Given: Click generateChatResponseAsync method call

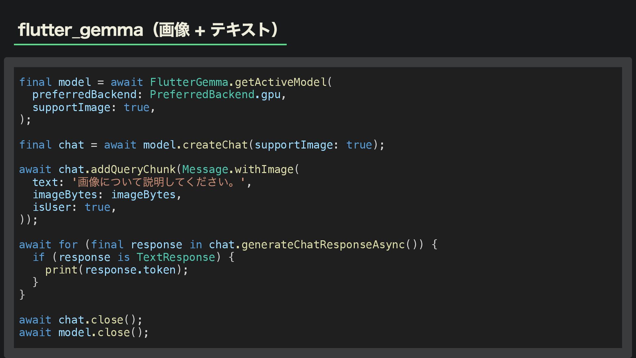Looking at the screenshot, I should click(x=323, y=245).
